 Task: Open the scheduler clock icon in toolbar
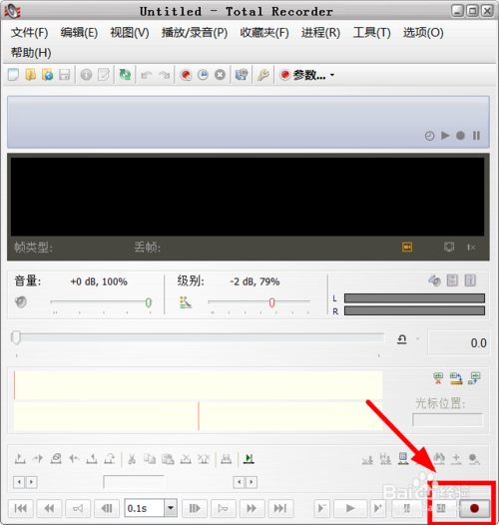(203, 75)
